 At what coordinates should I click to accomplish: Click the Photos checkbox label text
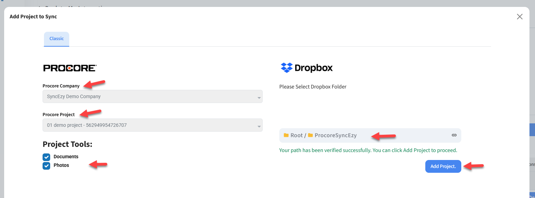pos(61,166)
